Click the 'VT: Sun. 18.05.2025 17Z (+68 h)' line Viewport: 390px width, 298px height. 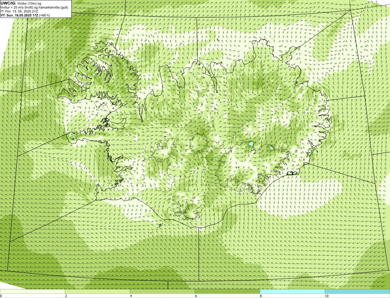pos(25,15)
